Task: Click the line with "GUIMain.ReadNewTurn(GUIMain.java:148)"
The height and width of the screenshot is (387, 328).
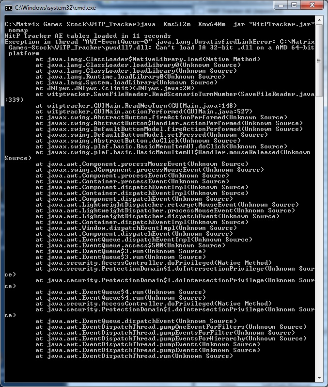Action: coord(136,106)
